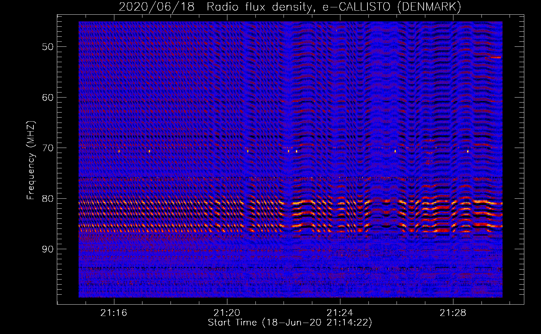Click the '21:16' time tick label
Image resolution: width=541 pixels, height=334 pixels.
[x=114, y=313]
